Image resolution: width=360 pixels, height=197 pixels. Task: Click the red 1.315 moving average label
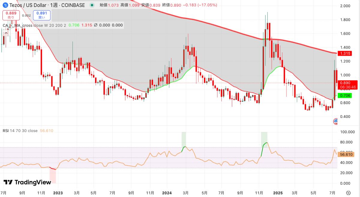pyautogui.click(x=345, y=53)
